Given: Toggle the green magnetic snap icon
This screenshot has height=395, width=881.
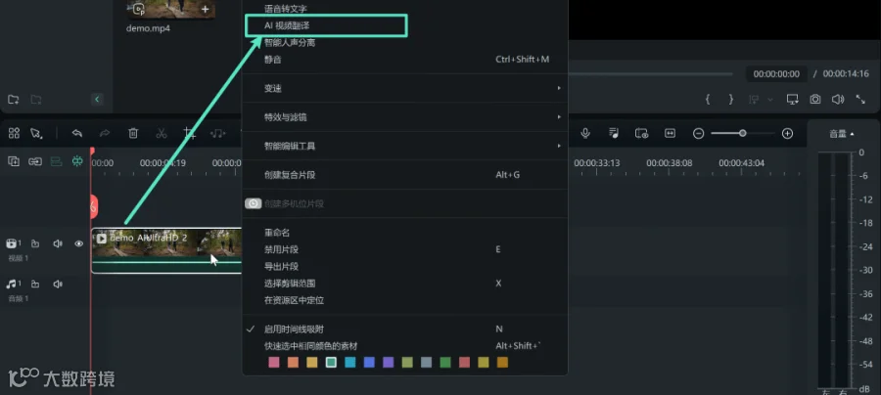Looking at the screenshot, I should tap(77, 161).
